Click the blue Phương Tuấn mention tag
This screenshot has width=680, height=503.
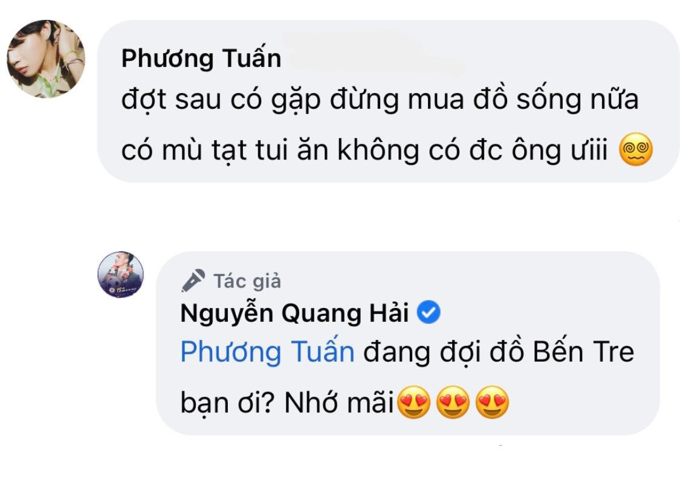coord(267,352)
